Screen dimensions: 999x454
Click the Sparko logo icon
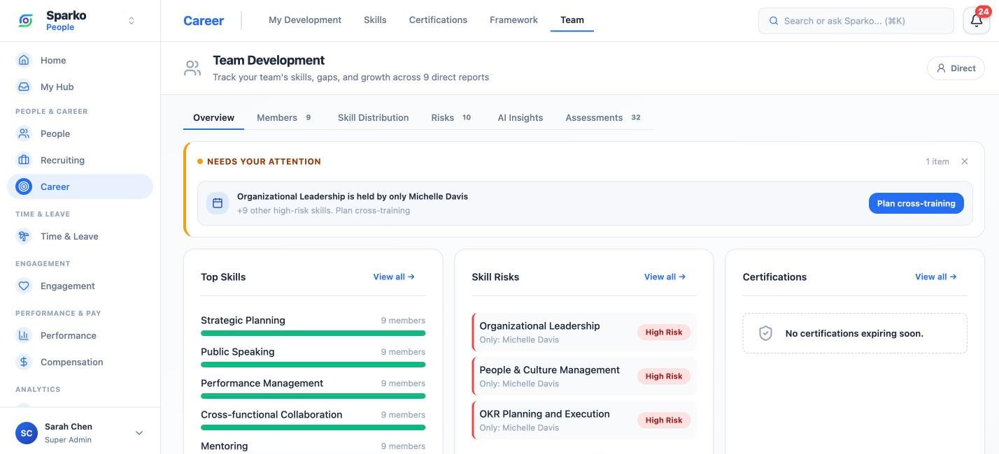[25, 21]
